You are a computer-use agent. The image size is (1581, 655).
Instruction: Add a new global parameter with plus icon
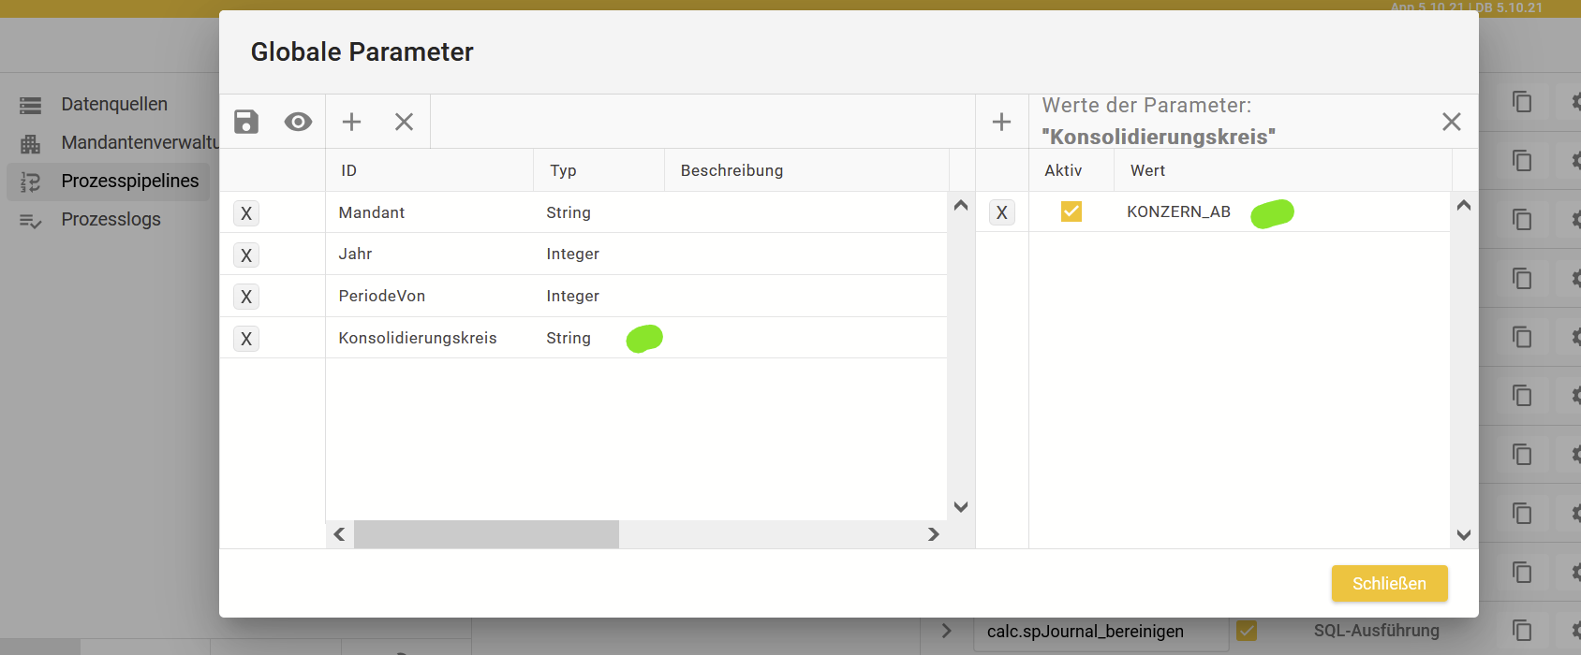click(351, 122)
